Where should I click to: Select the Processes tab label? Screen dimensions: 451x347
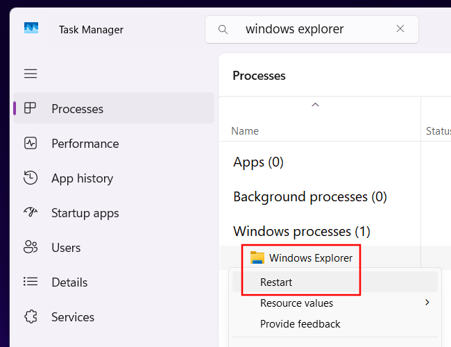[78, 109]
